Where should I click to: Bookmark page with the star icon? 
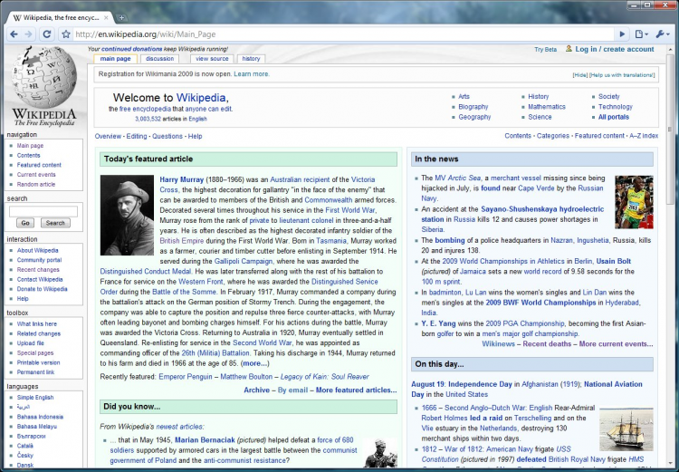tap(65, 34)
